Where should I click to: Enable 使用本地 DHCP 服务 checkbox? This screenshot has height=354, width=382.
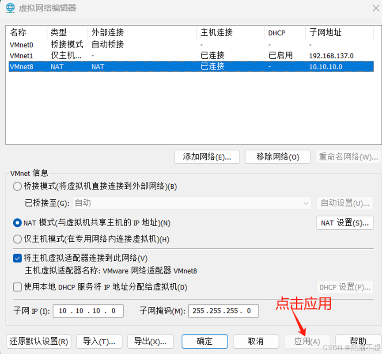coord(17,287)
